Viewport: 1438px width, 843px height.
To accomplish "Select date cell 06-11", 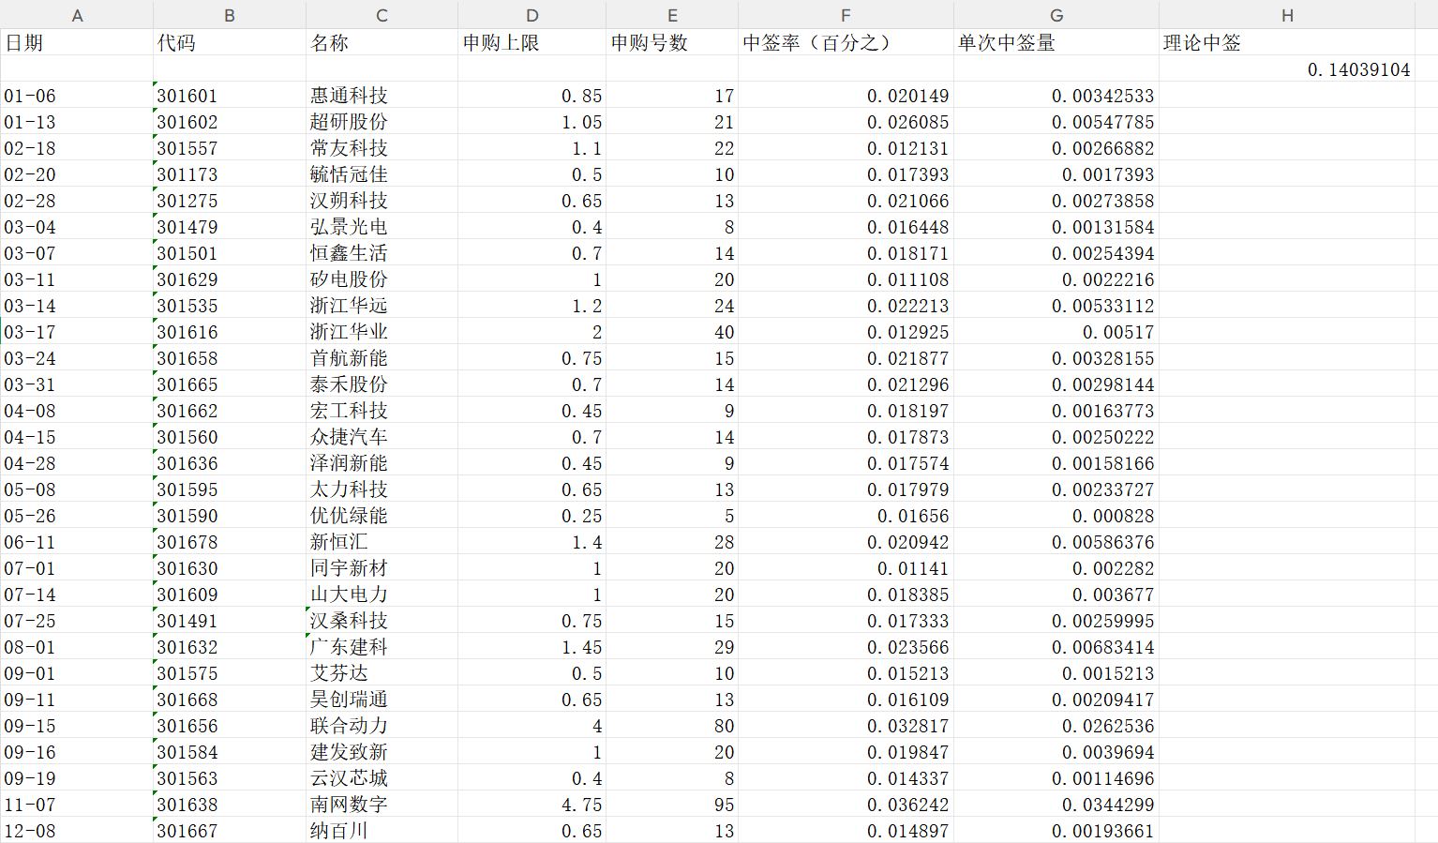I will pos(77,541).
